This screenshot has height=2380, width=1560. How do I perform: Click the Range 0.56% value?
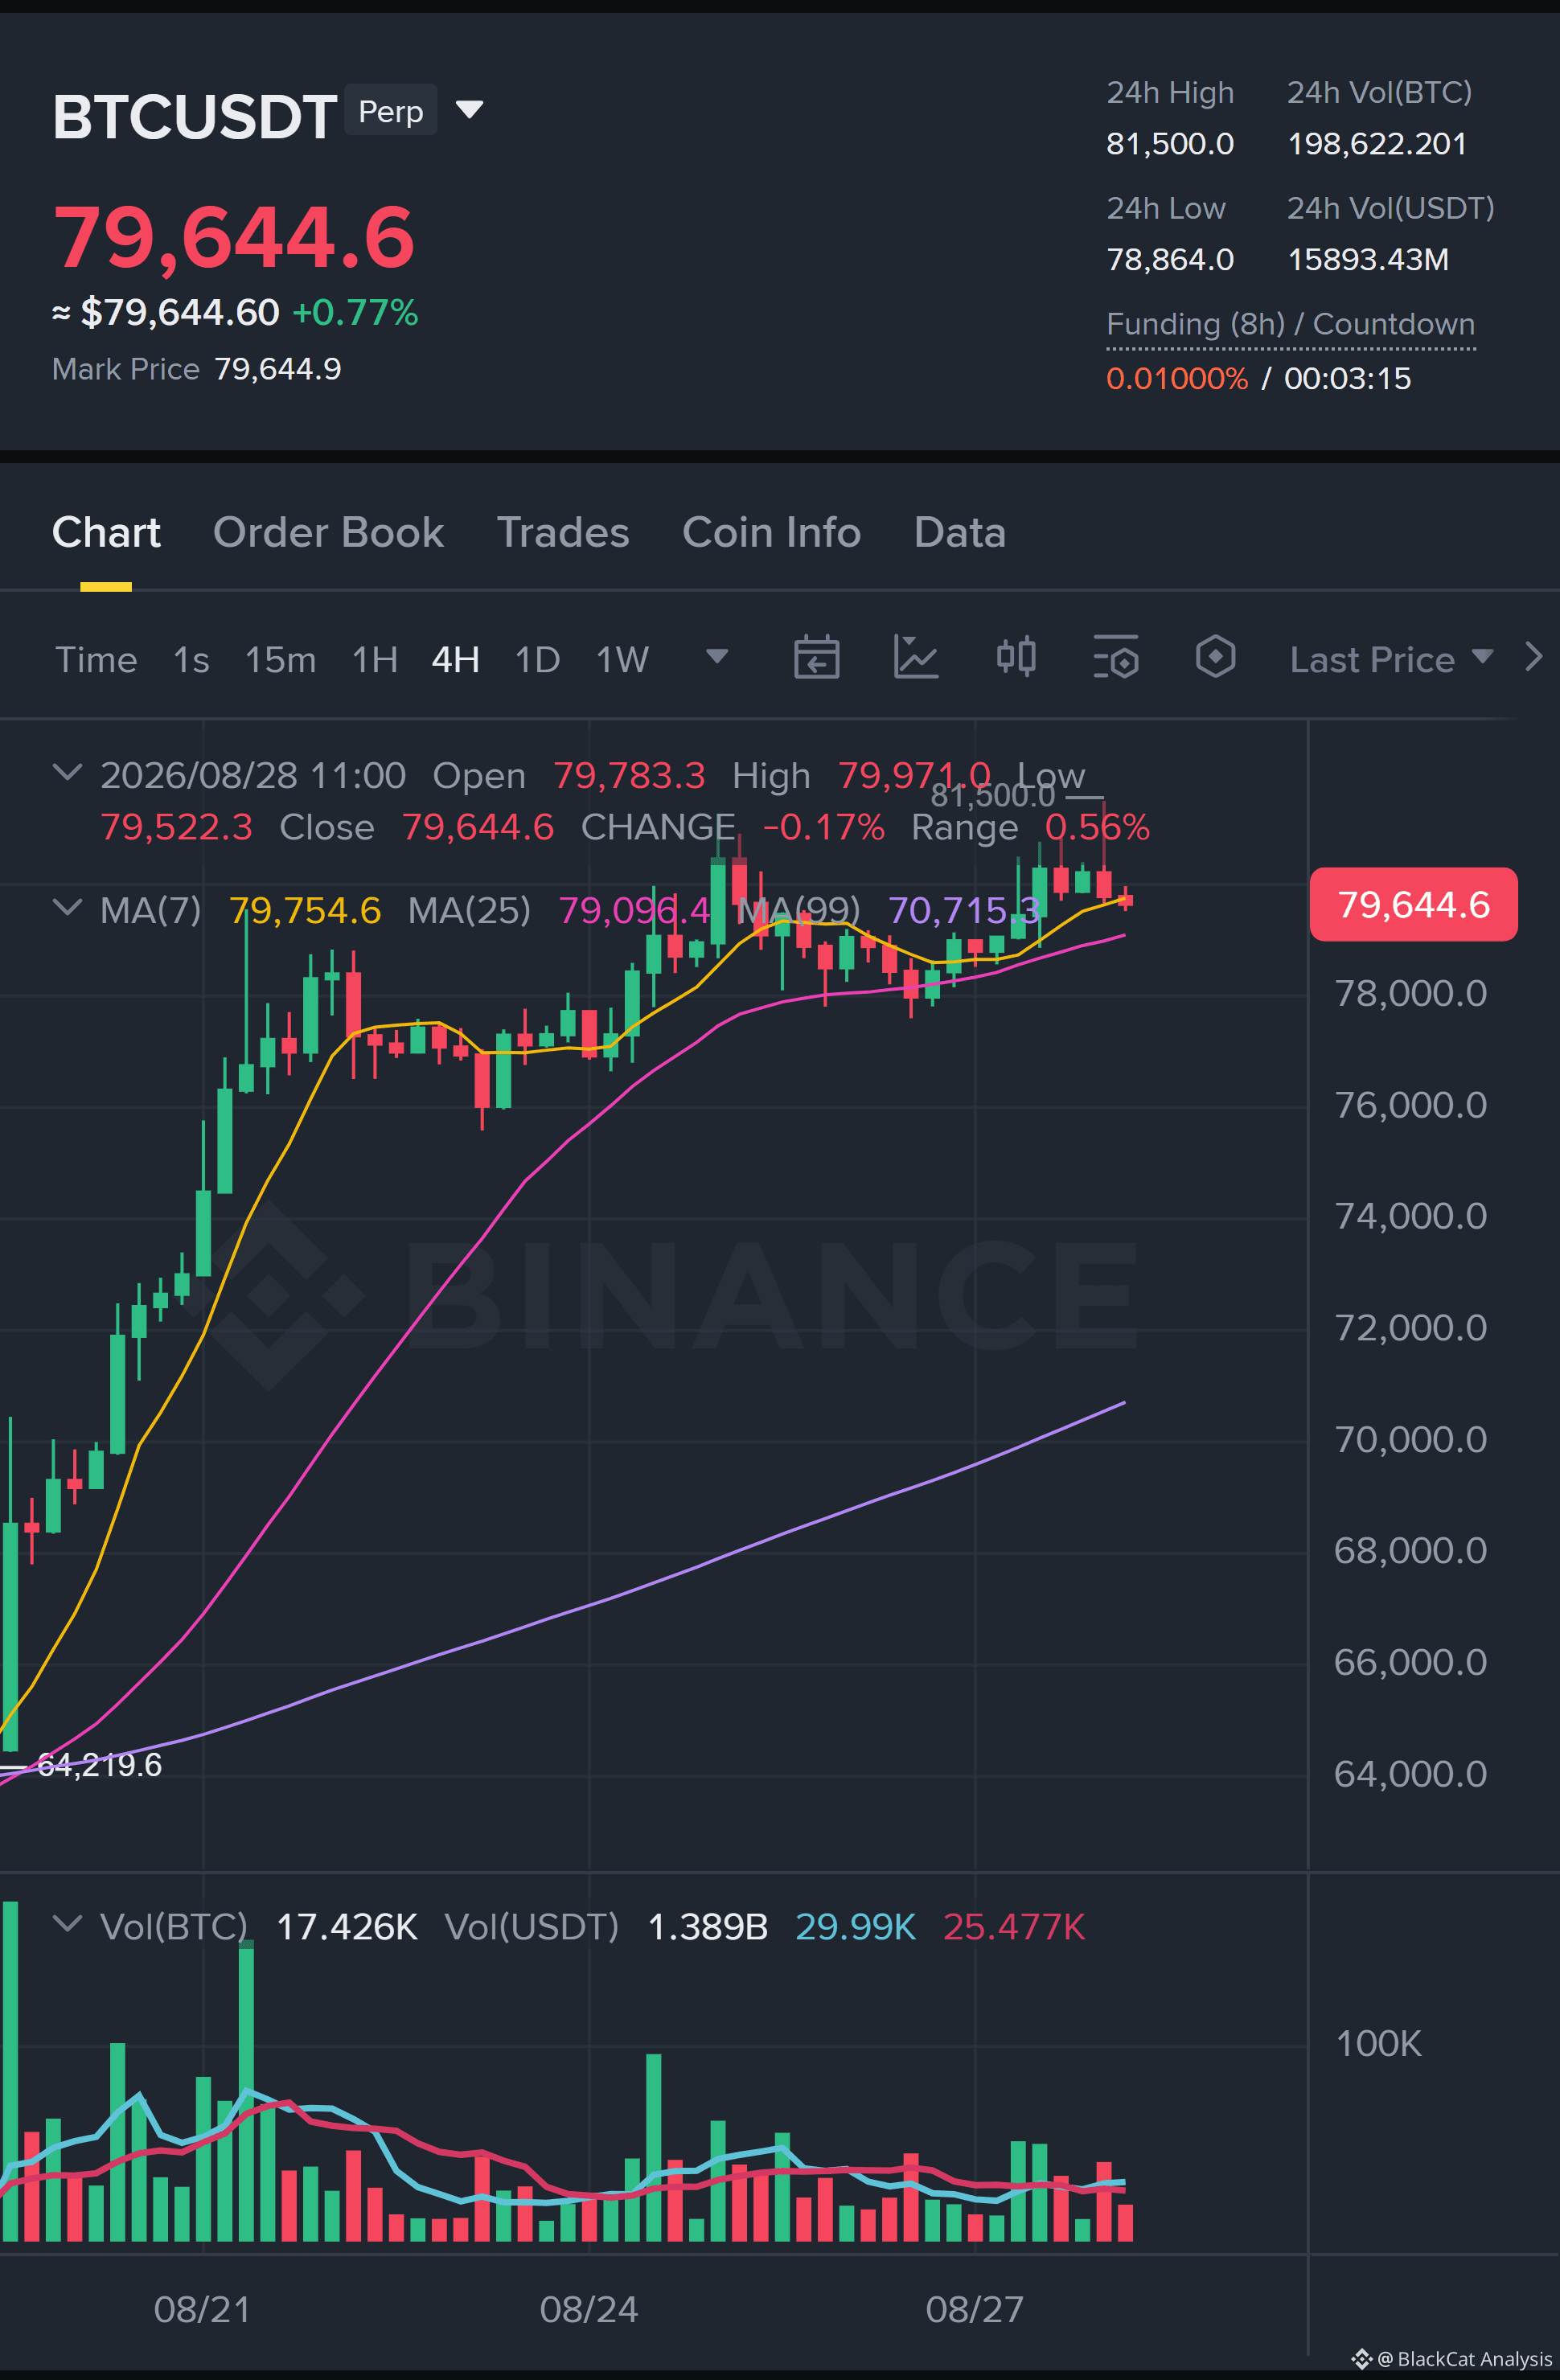coord(1097,827)
